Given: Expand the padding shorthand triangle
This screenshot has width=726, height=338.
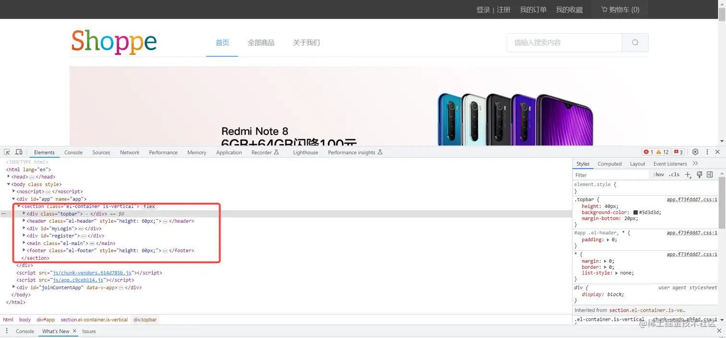Looking at the screenshot, I should click(x=608, y=240).
